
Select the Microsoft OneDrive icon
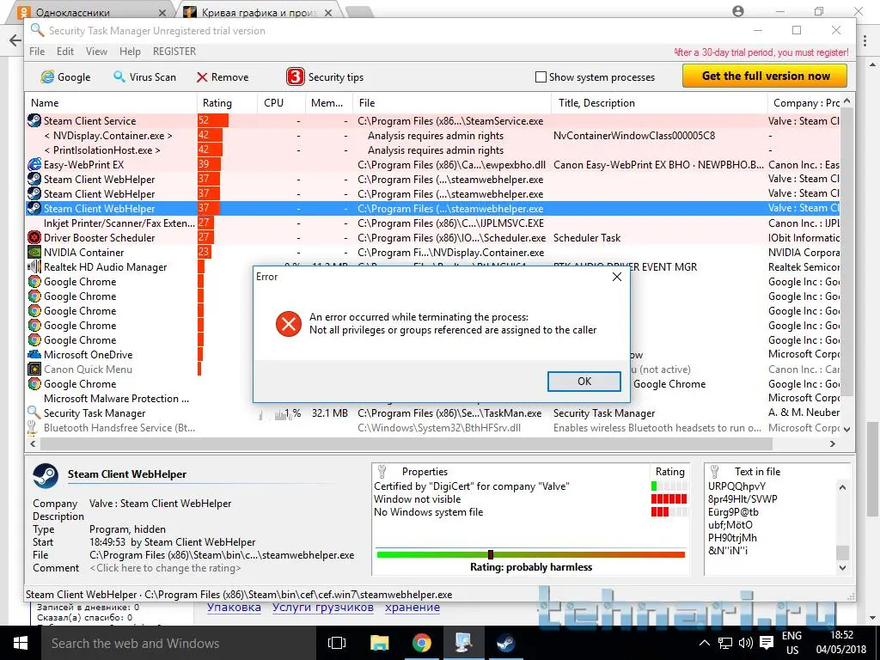[34, 354]
